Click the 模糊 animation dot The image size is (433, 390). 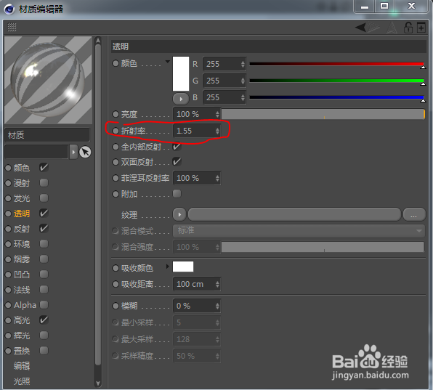click(116, 306)
